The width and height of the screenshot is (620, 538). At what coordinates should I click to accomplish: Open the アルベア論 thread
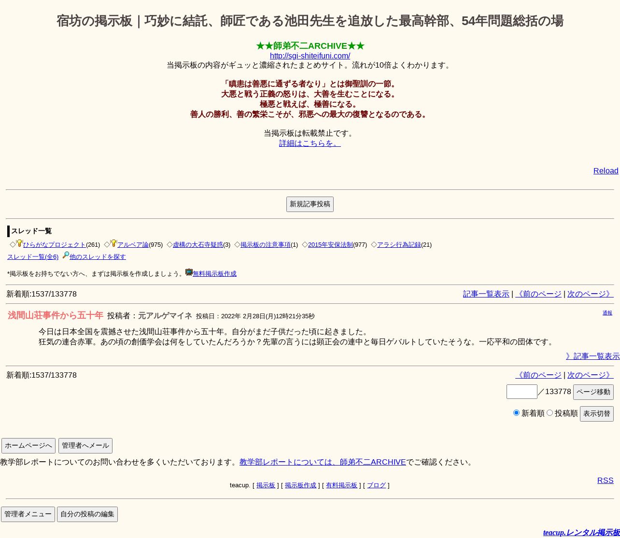[x=133, y=245]
